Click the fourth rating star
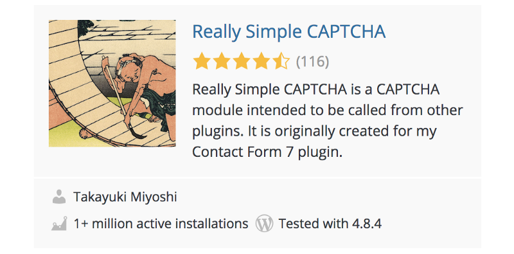 [x=261, y=61]
